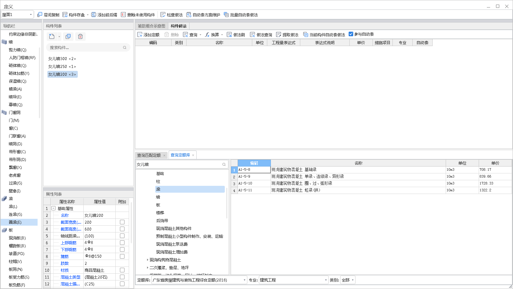The image size is (513, 289).
Task: Click the greyed 删除 icon in 构件做法 toolbar
Action: point(167,35)
